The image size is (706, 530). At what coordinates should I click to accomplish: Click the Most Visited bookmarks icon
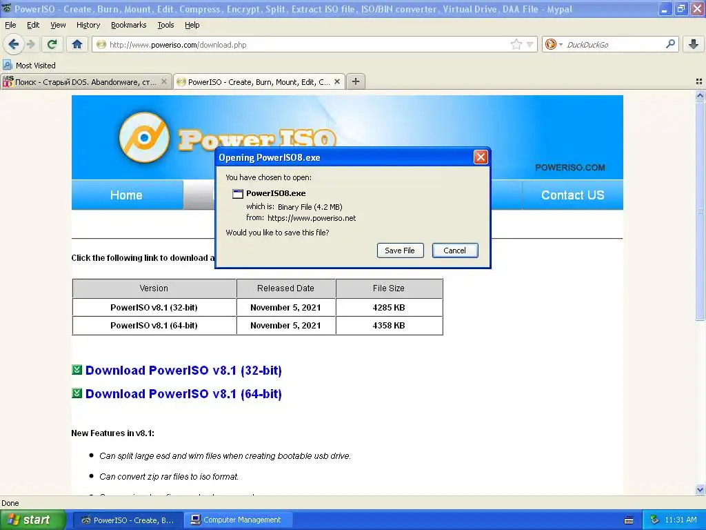pyautogui.click(x=8, y=66)
